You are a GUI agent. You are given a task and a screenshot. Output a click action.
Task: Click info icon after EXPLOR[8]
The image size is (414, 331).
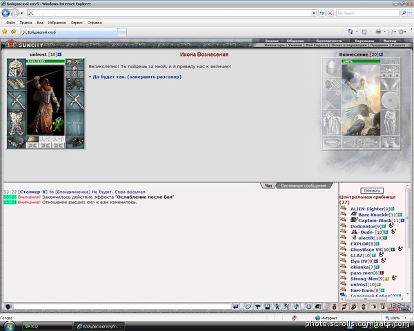point(377,243)
